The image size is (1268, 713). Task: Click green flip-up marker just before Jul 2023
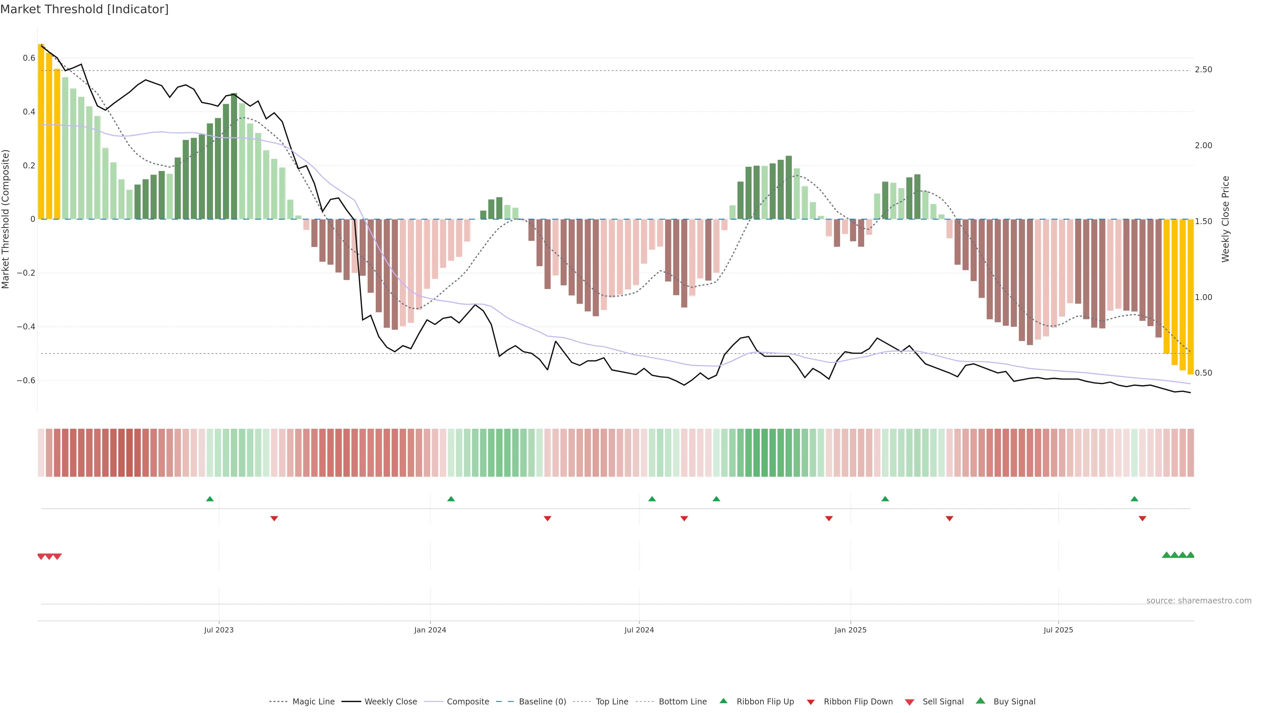tap(210, 499)
